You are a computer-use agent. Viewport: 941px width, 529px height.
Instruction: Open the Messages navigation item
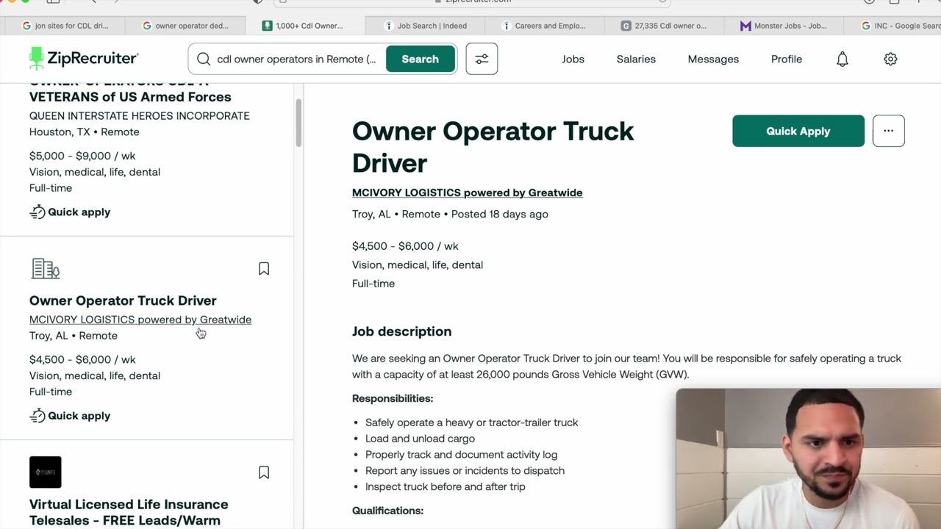(x=713, y=59)
